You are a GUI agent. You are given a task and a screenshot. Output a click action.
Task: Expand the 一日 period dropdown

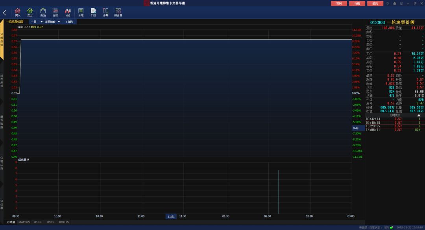point(37,22)
